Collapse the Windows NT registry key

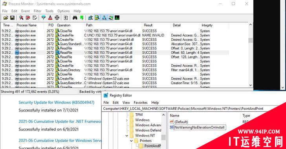pyautogui.click(x=127, y=136)
